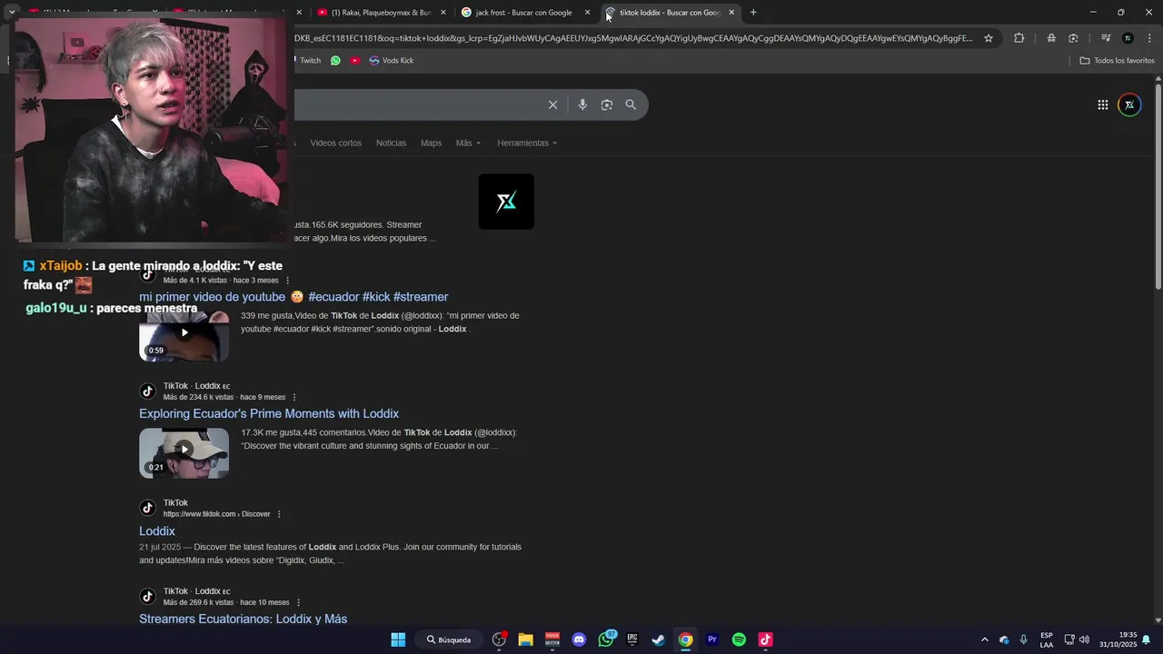Open options for the 3 meses result
This screenshot has height=654, width=1163.
coord(288,281)
